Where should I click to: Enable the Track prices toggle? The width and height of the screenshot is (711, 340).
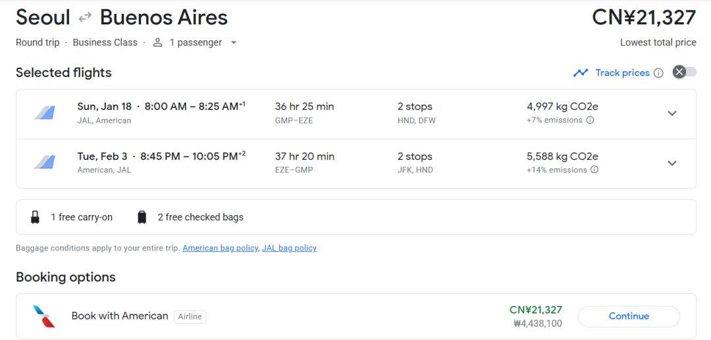684,72
